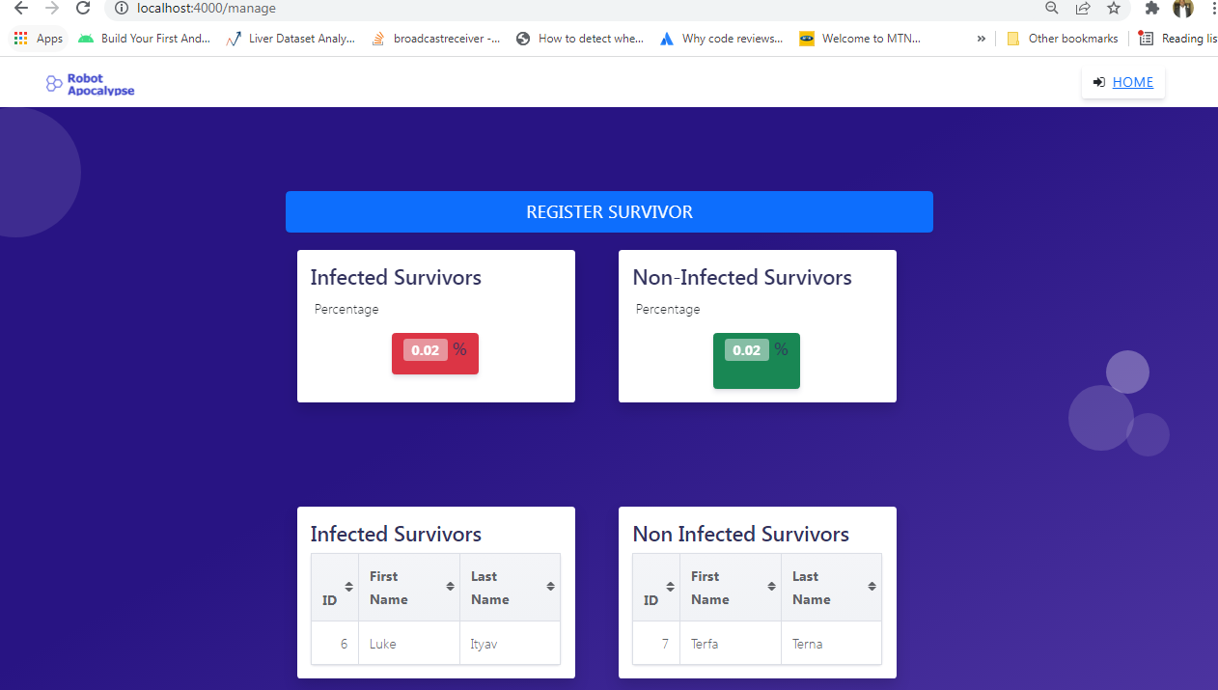Bookmark this page with the star icon
Screen dimensions: 1218x690
click(x=1114, y=8)
